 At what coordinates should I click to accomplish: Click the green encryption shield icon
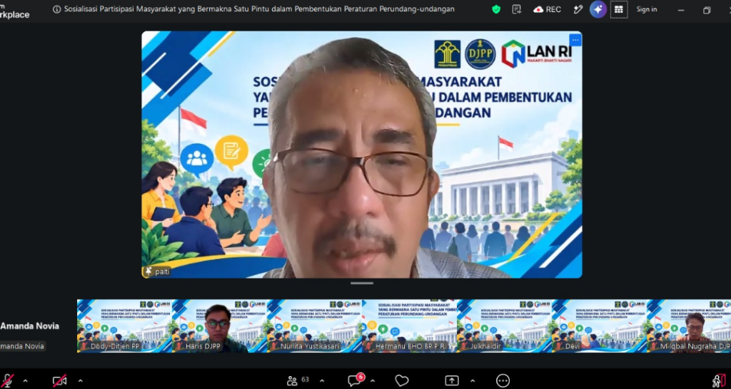(496, 9)
